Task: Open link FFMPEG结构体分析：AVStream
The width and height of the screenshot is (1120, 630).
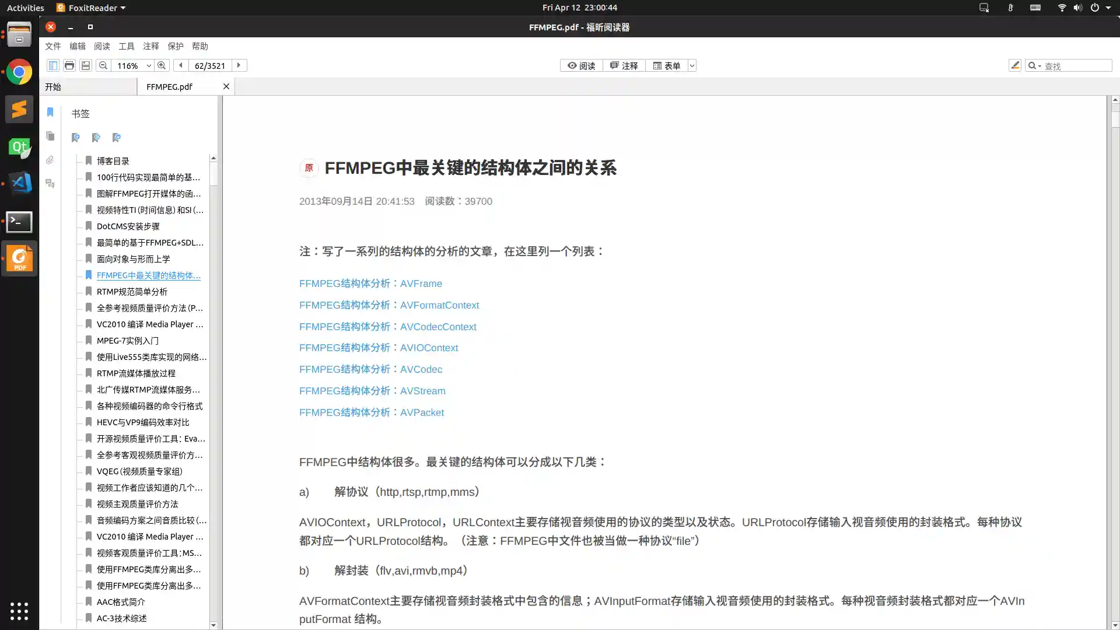Action: (x=372, y=391)
